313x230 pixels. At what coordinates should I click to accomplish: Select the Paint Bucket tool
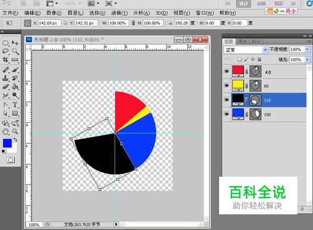pyautogui.click(x=15, y=86)
